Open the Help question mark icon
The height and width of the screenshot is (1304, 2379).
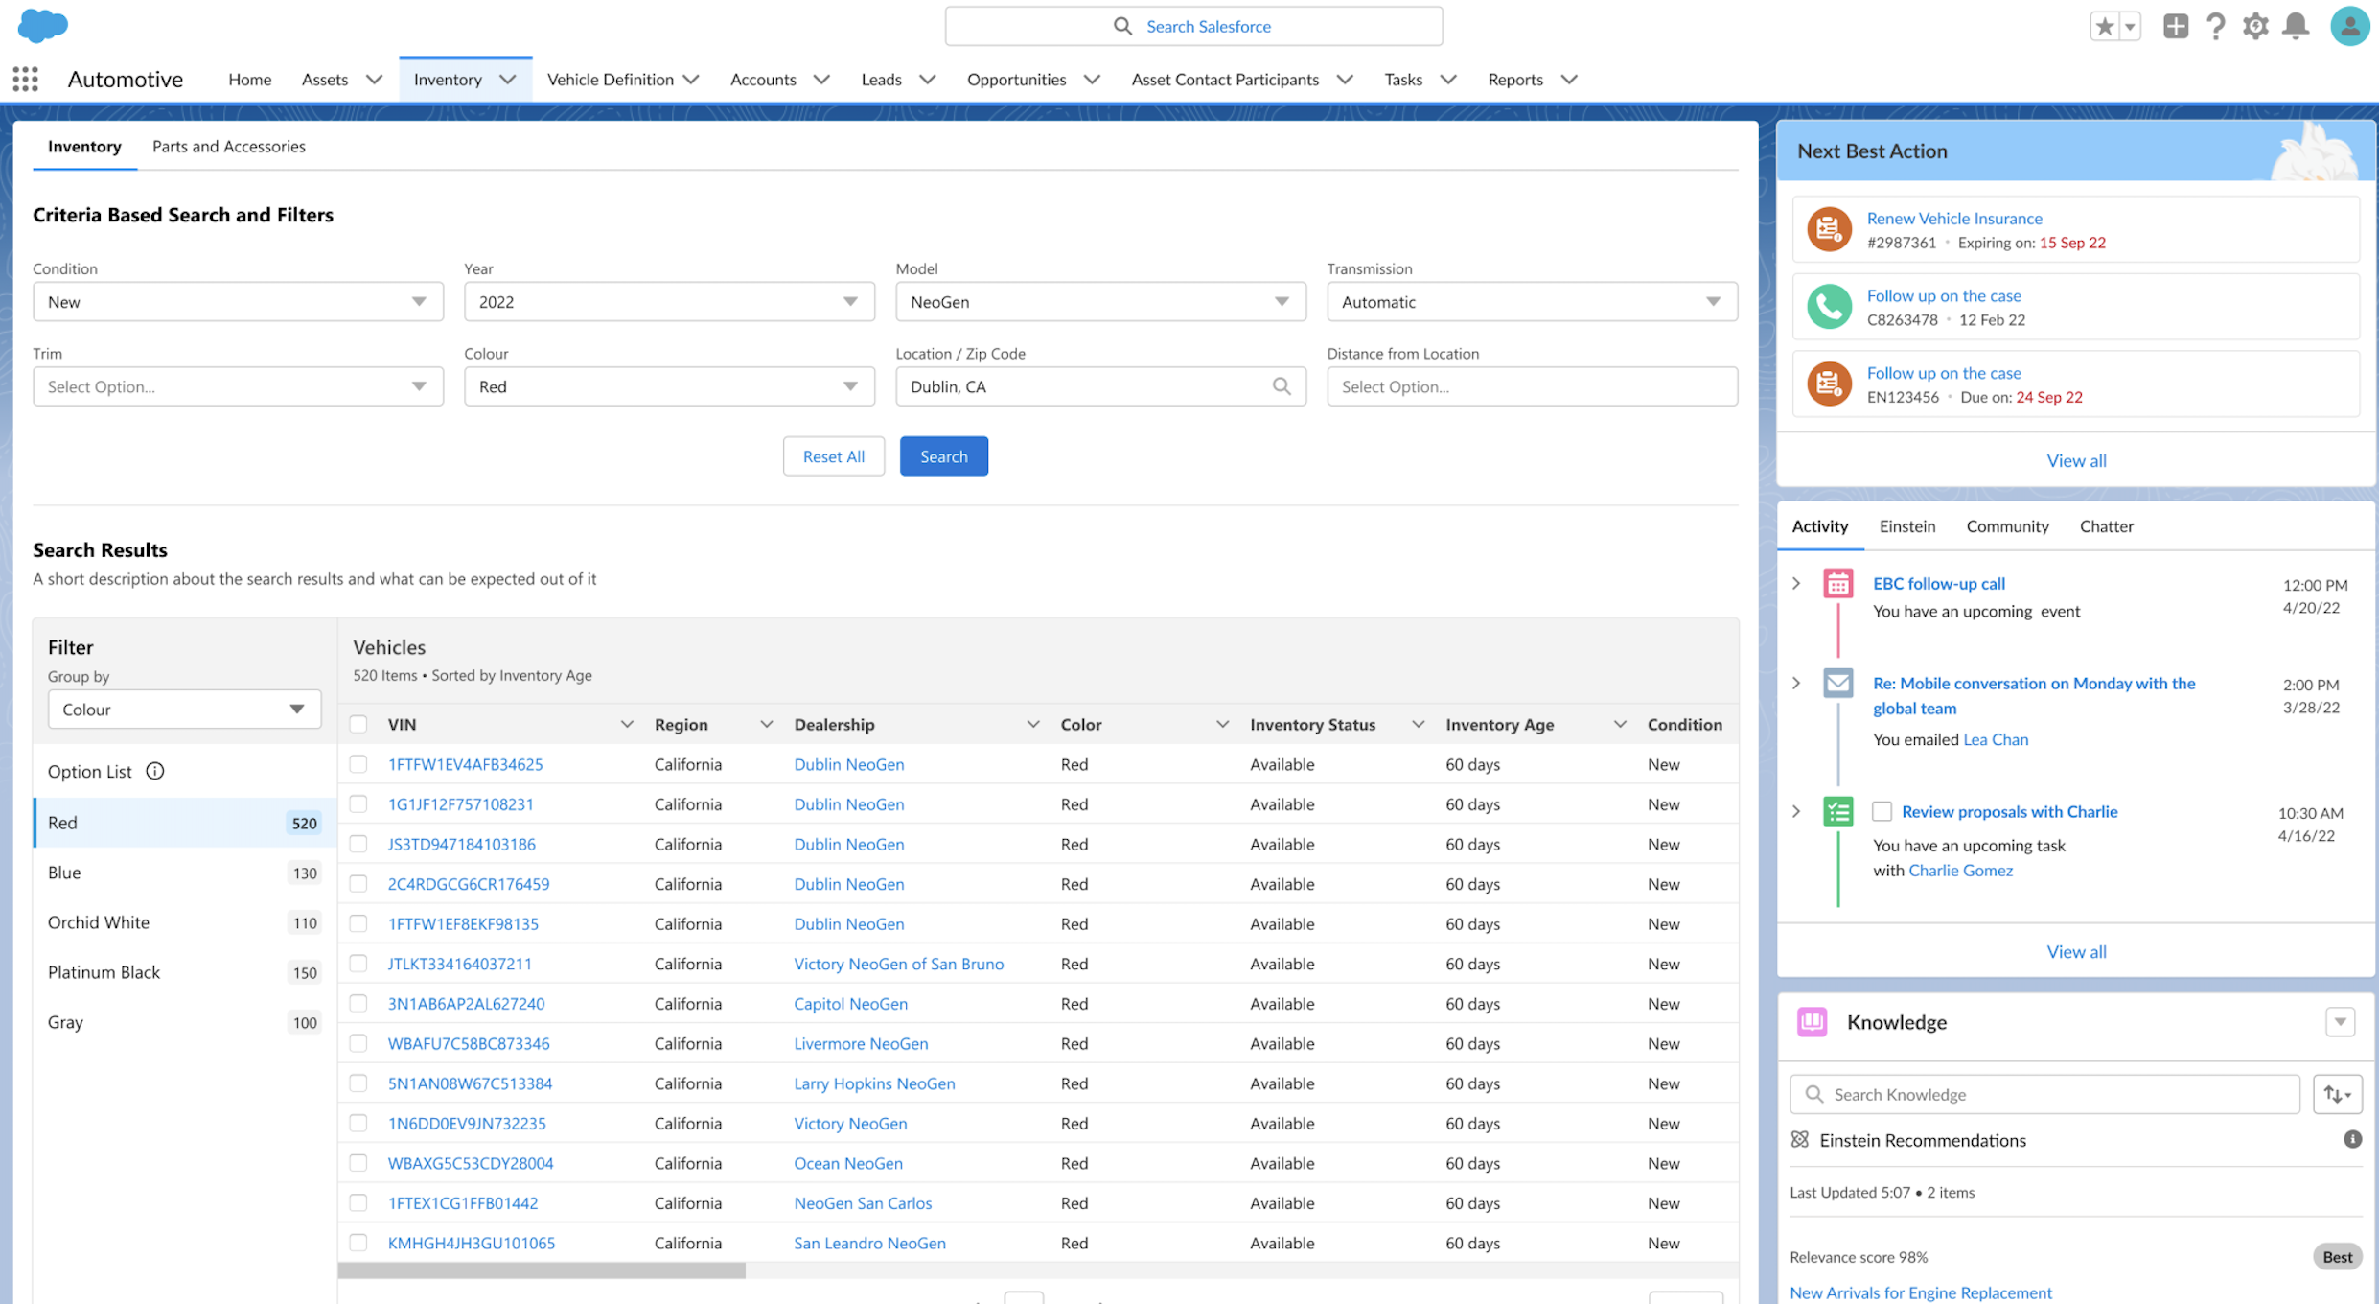coord(2215,26)
